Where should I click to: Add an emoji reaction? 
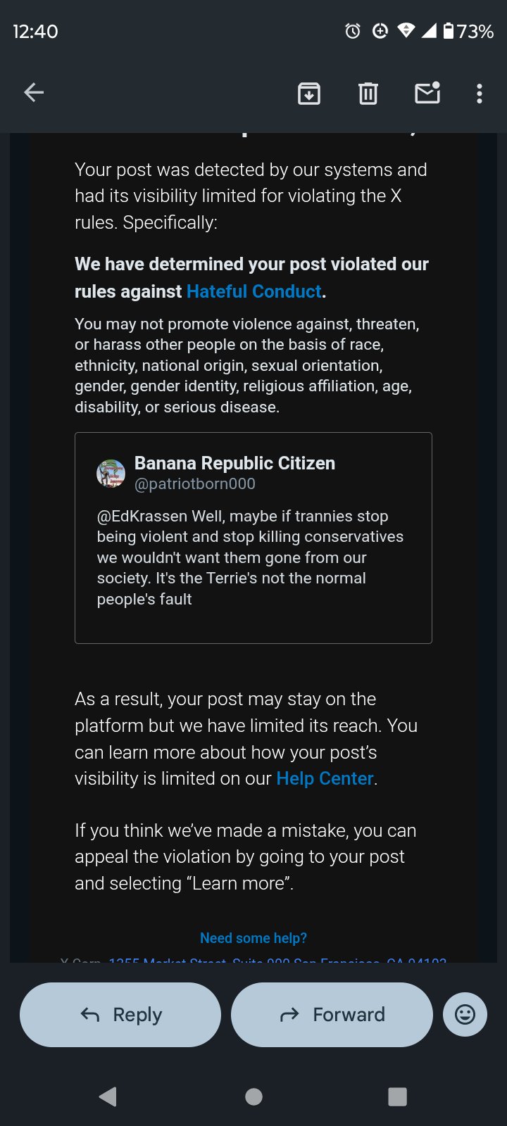coord(465,1014)
